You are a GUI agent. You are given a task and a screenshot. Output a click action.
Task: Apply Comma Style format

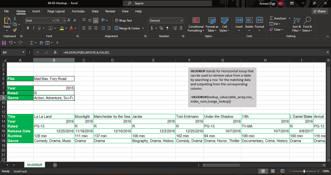click(x=168, y=28)
